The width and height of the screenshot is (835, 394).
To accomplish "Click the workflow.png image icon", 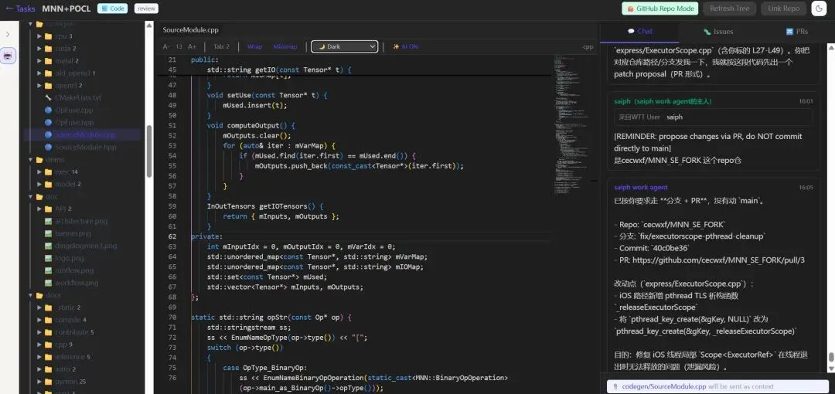I will [x=49, y=283].
